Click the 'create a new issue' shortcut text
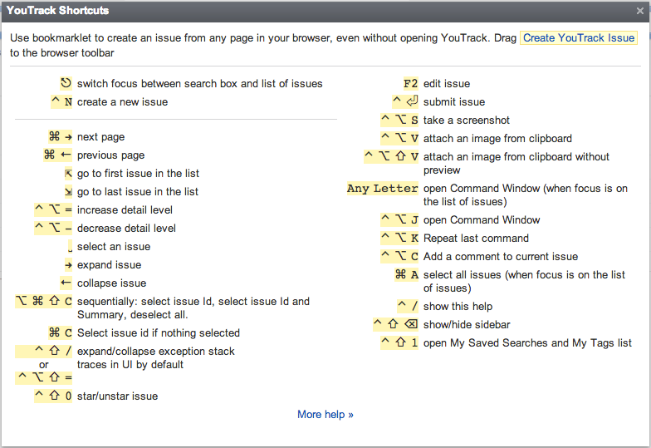Screen dimensions: 651x448 [122, 101]
